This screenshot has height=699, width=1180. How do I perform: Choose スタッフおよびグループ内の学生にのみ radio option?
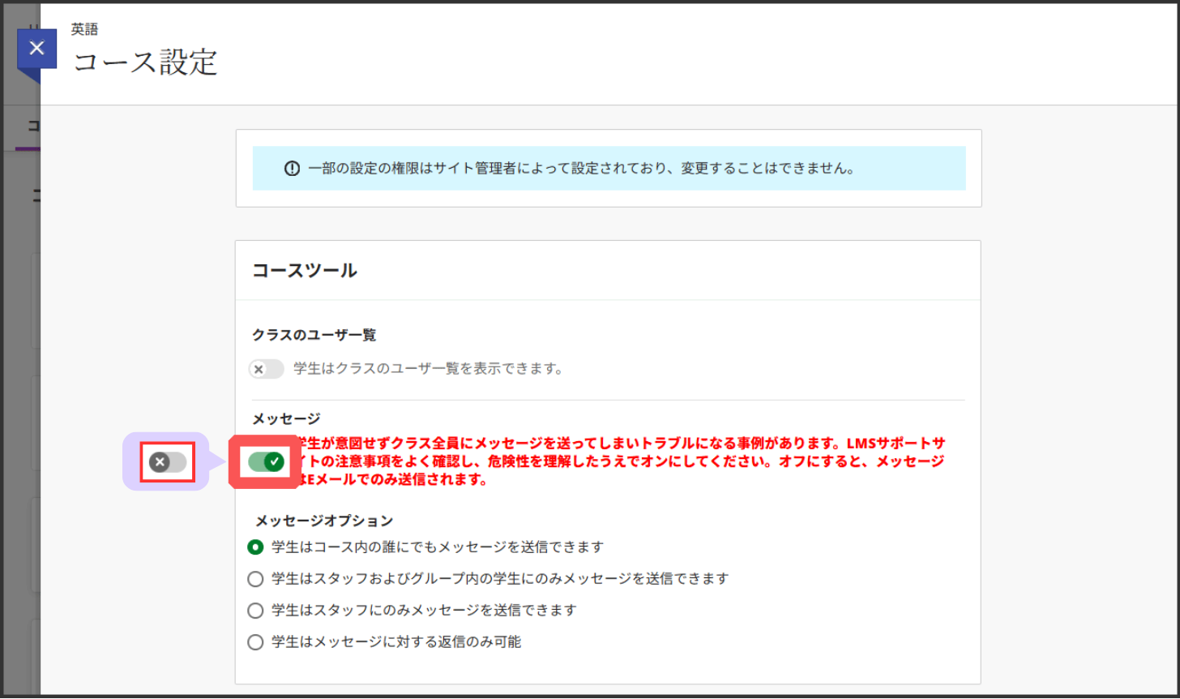[255, 579]
